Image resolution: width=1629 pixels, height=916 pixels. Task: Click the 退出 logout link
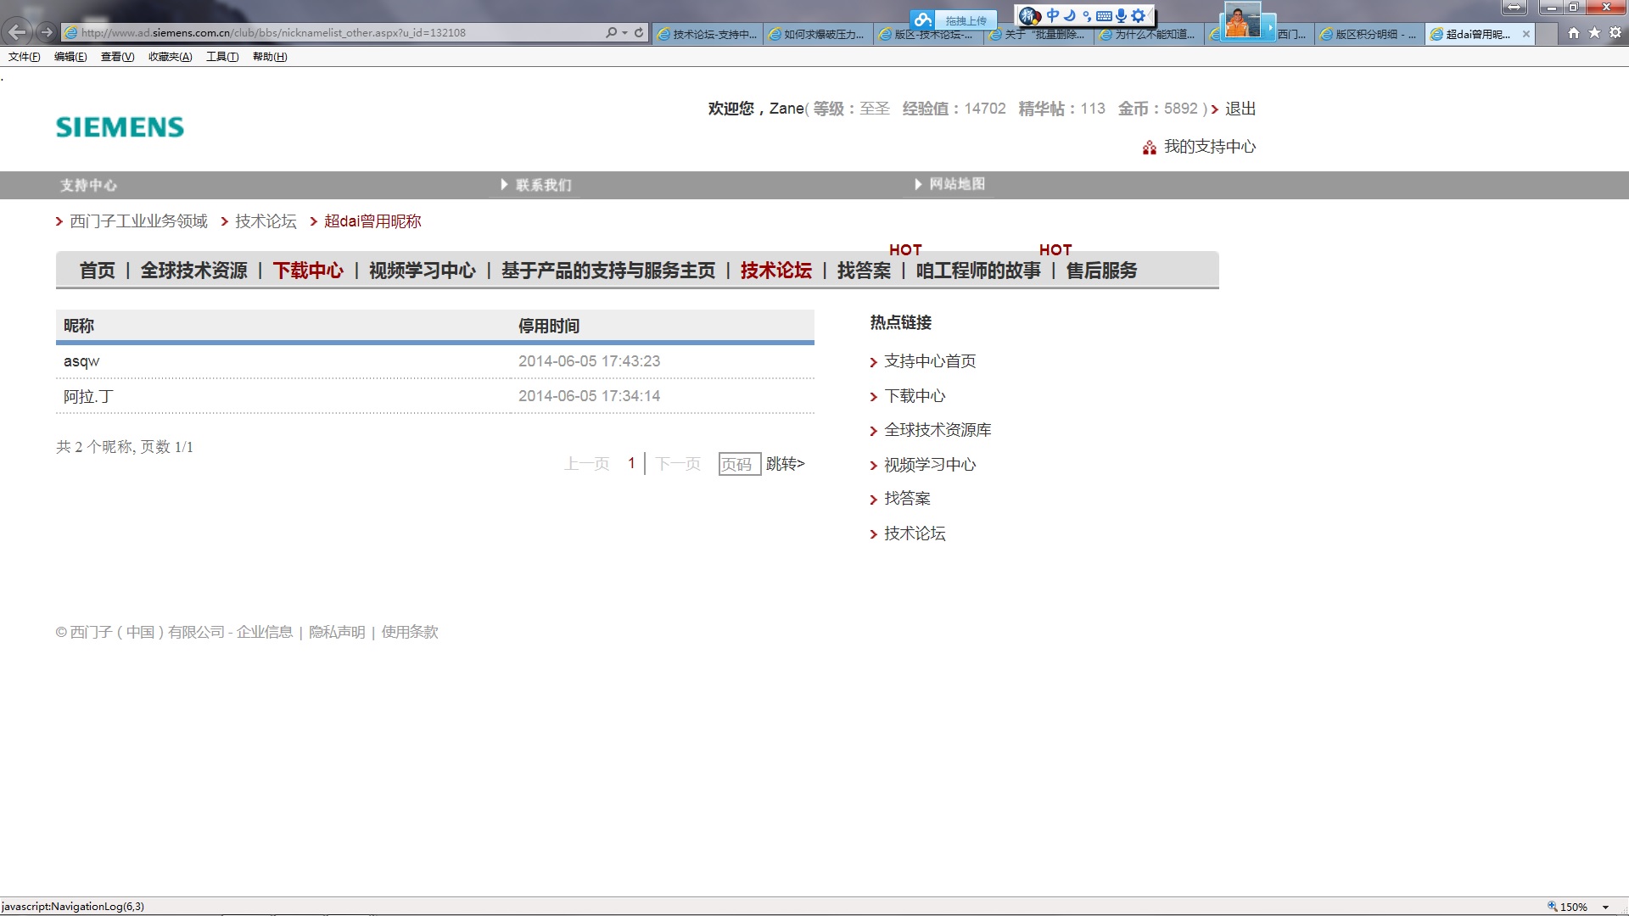(x=1240, y=109)
